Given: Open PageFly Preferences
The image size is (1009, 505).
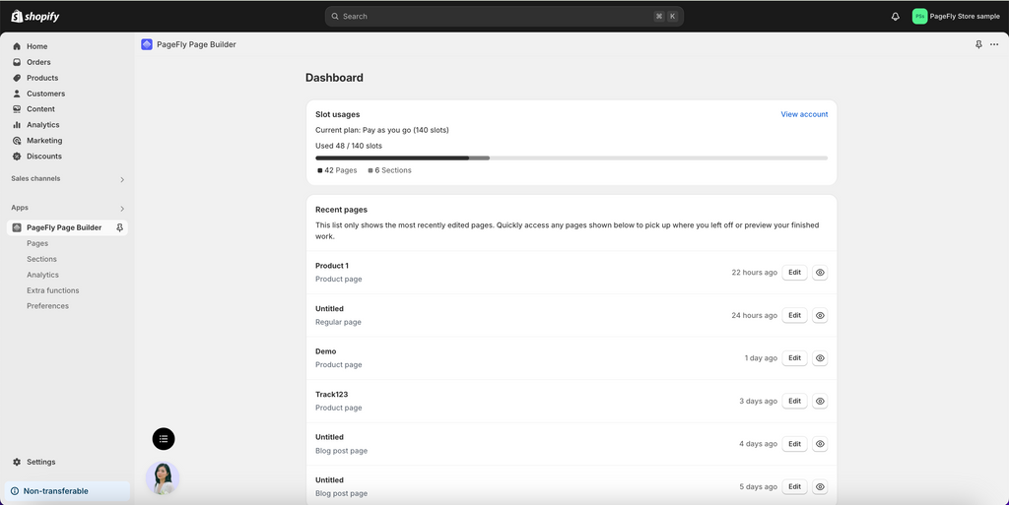Looking at the screenshot, I should pyautogui.click(x=47, y=306).
